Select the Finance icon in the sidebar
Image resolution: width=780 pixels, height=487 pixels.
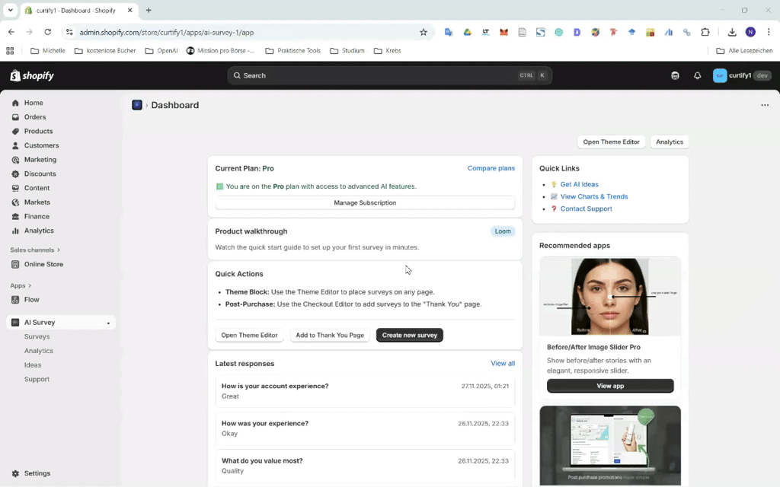[17, 216]
